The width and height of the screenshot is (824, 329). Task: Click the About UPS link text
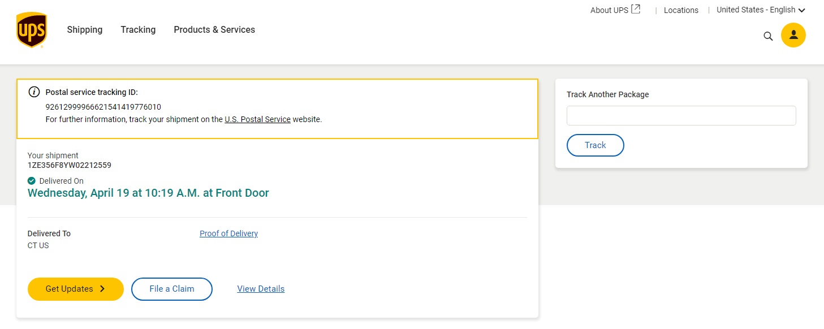click(x=609, y=10)
